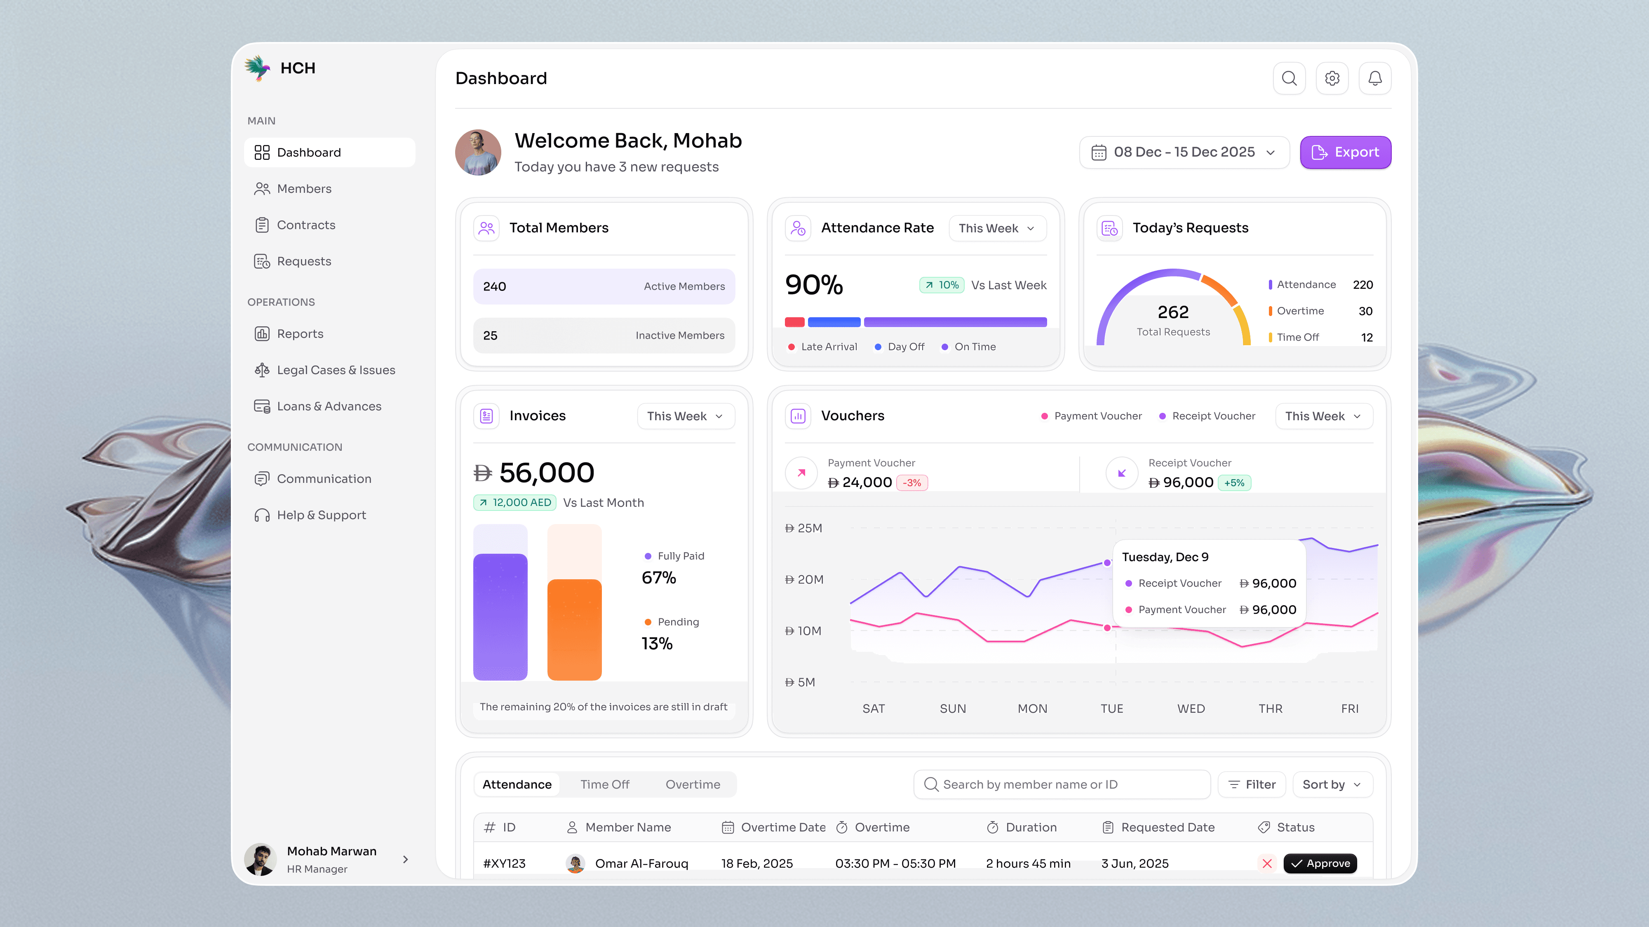Open Legal Cases & Issues
Image resolution: width=1649 pixels, height=927 pixels.
330,370
